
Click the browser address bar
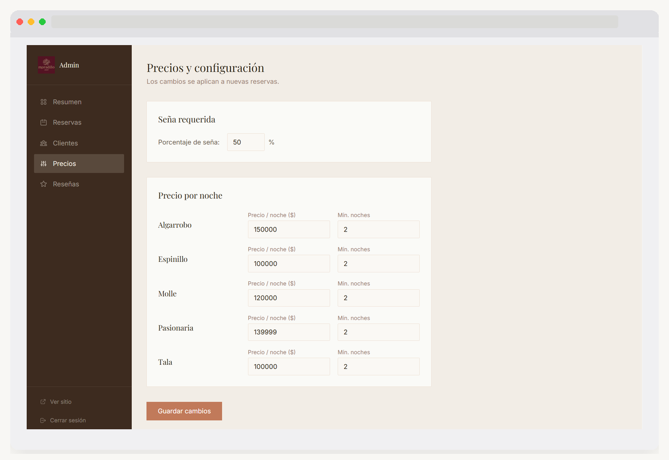[x=334, y=22]
